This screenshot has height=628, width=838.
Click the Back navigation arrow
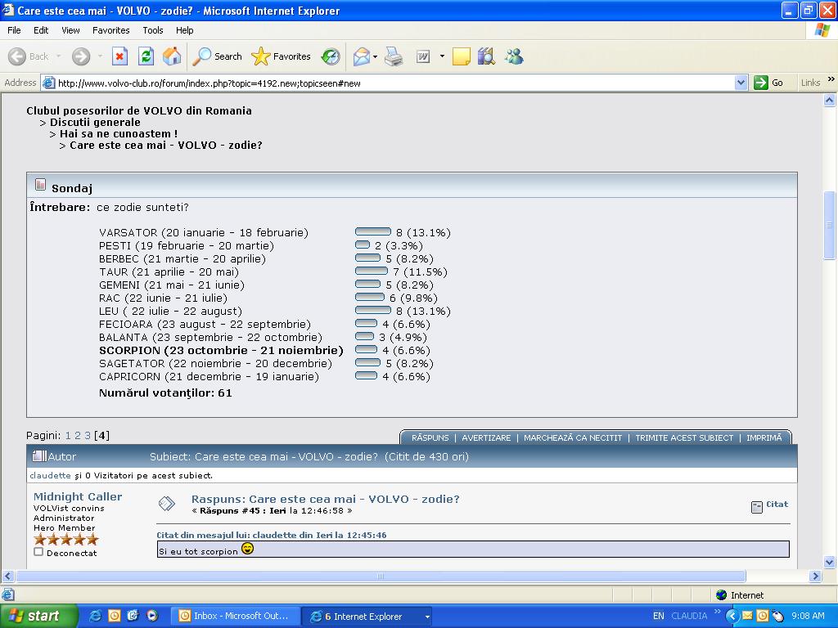17,56
